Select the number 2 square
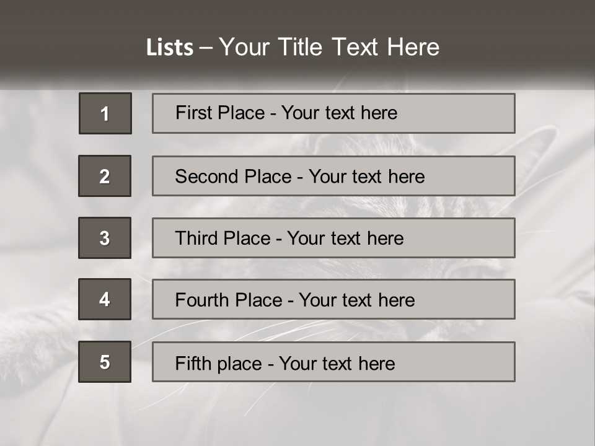The image size is (595, 446). 105,176
